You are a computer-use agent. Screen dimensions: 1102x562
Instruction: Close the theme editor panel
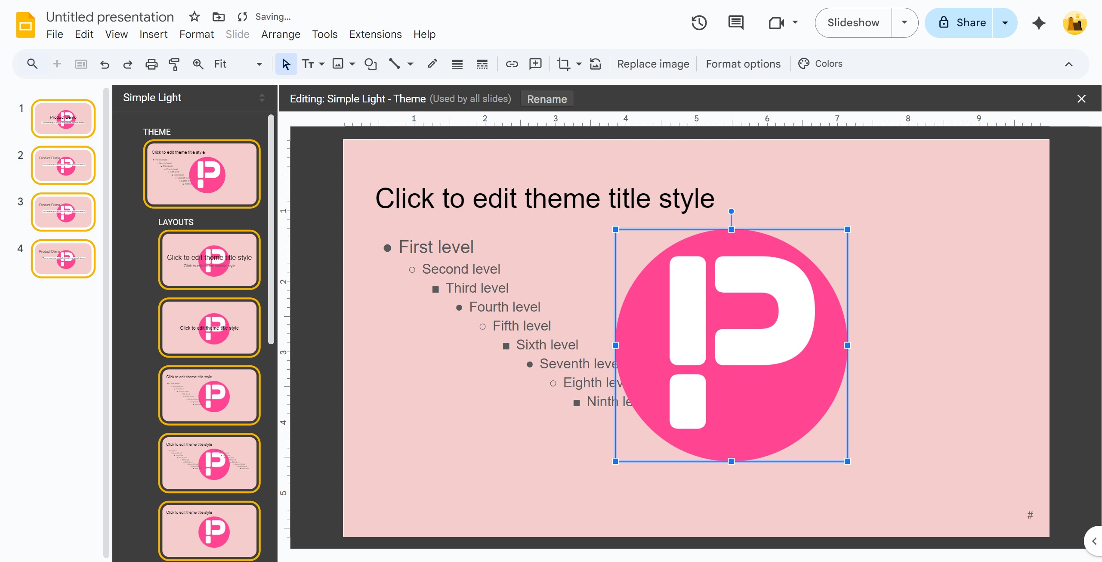(x=1081, y=99)
